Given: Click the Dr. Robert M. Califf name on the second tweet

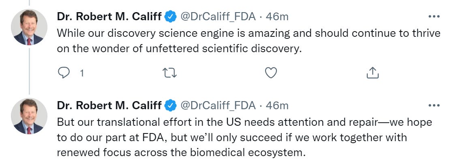Looking at the screenshot, I should click(x=109, y=106).
